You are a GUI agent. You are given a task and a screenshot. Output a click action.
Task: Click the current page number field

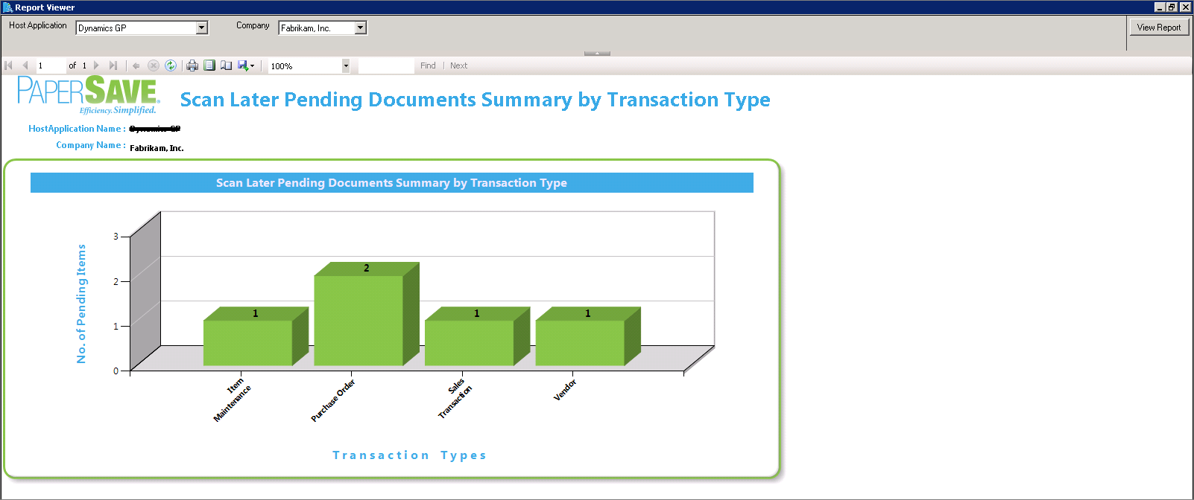click(x=51, y=65)
